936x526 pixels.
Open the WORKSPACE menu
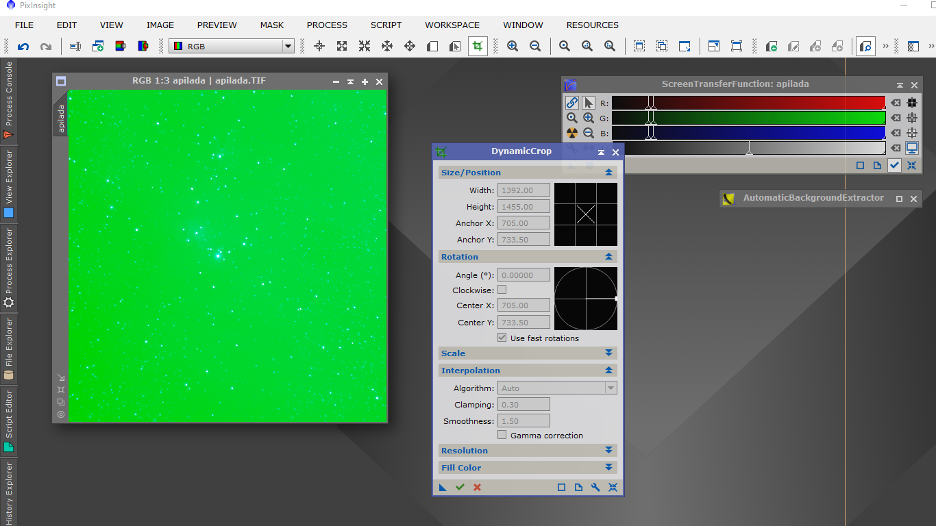coord(452,25)
